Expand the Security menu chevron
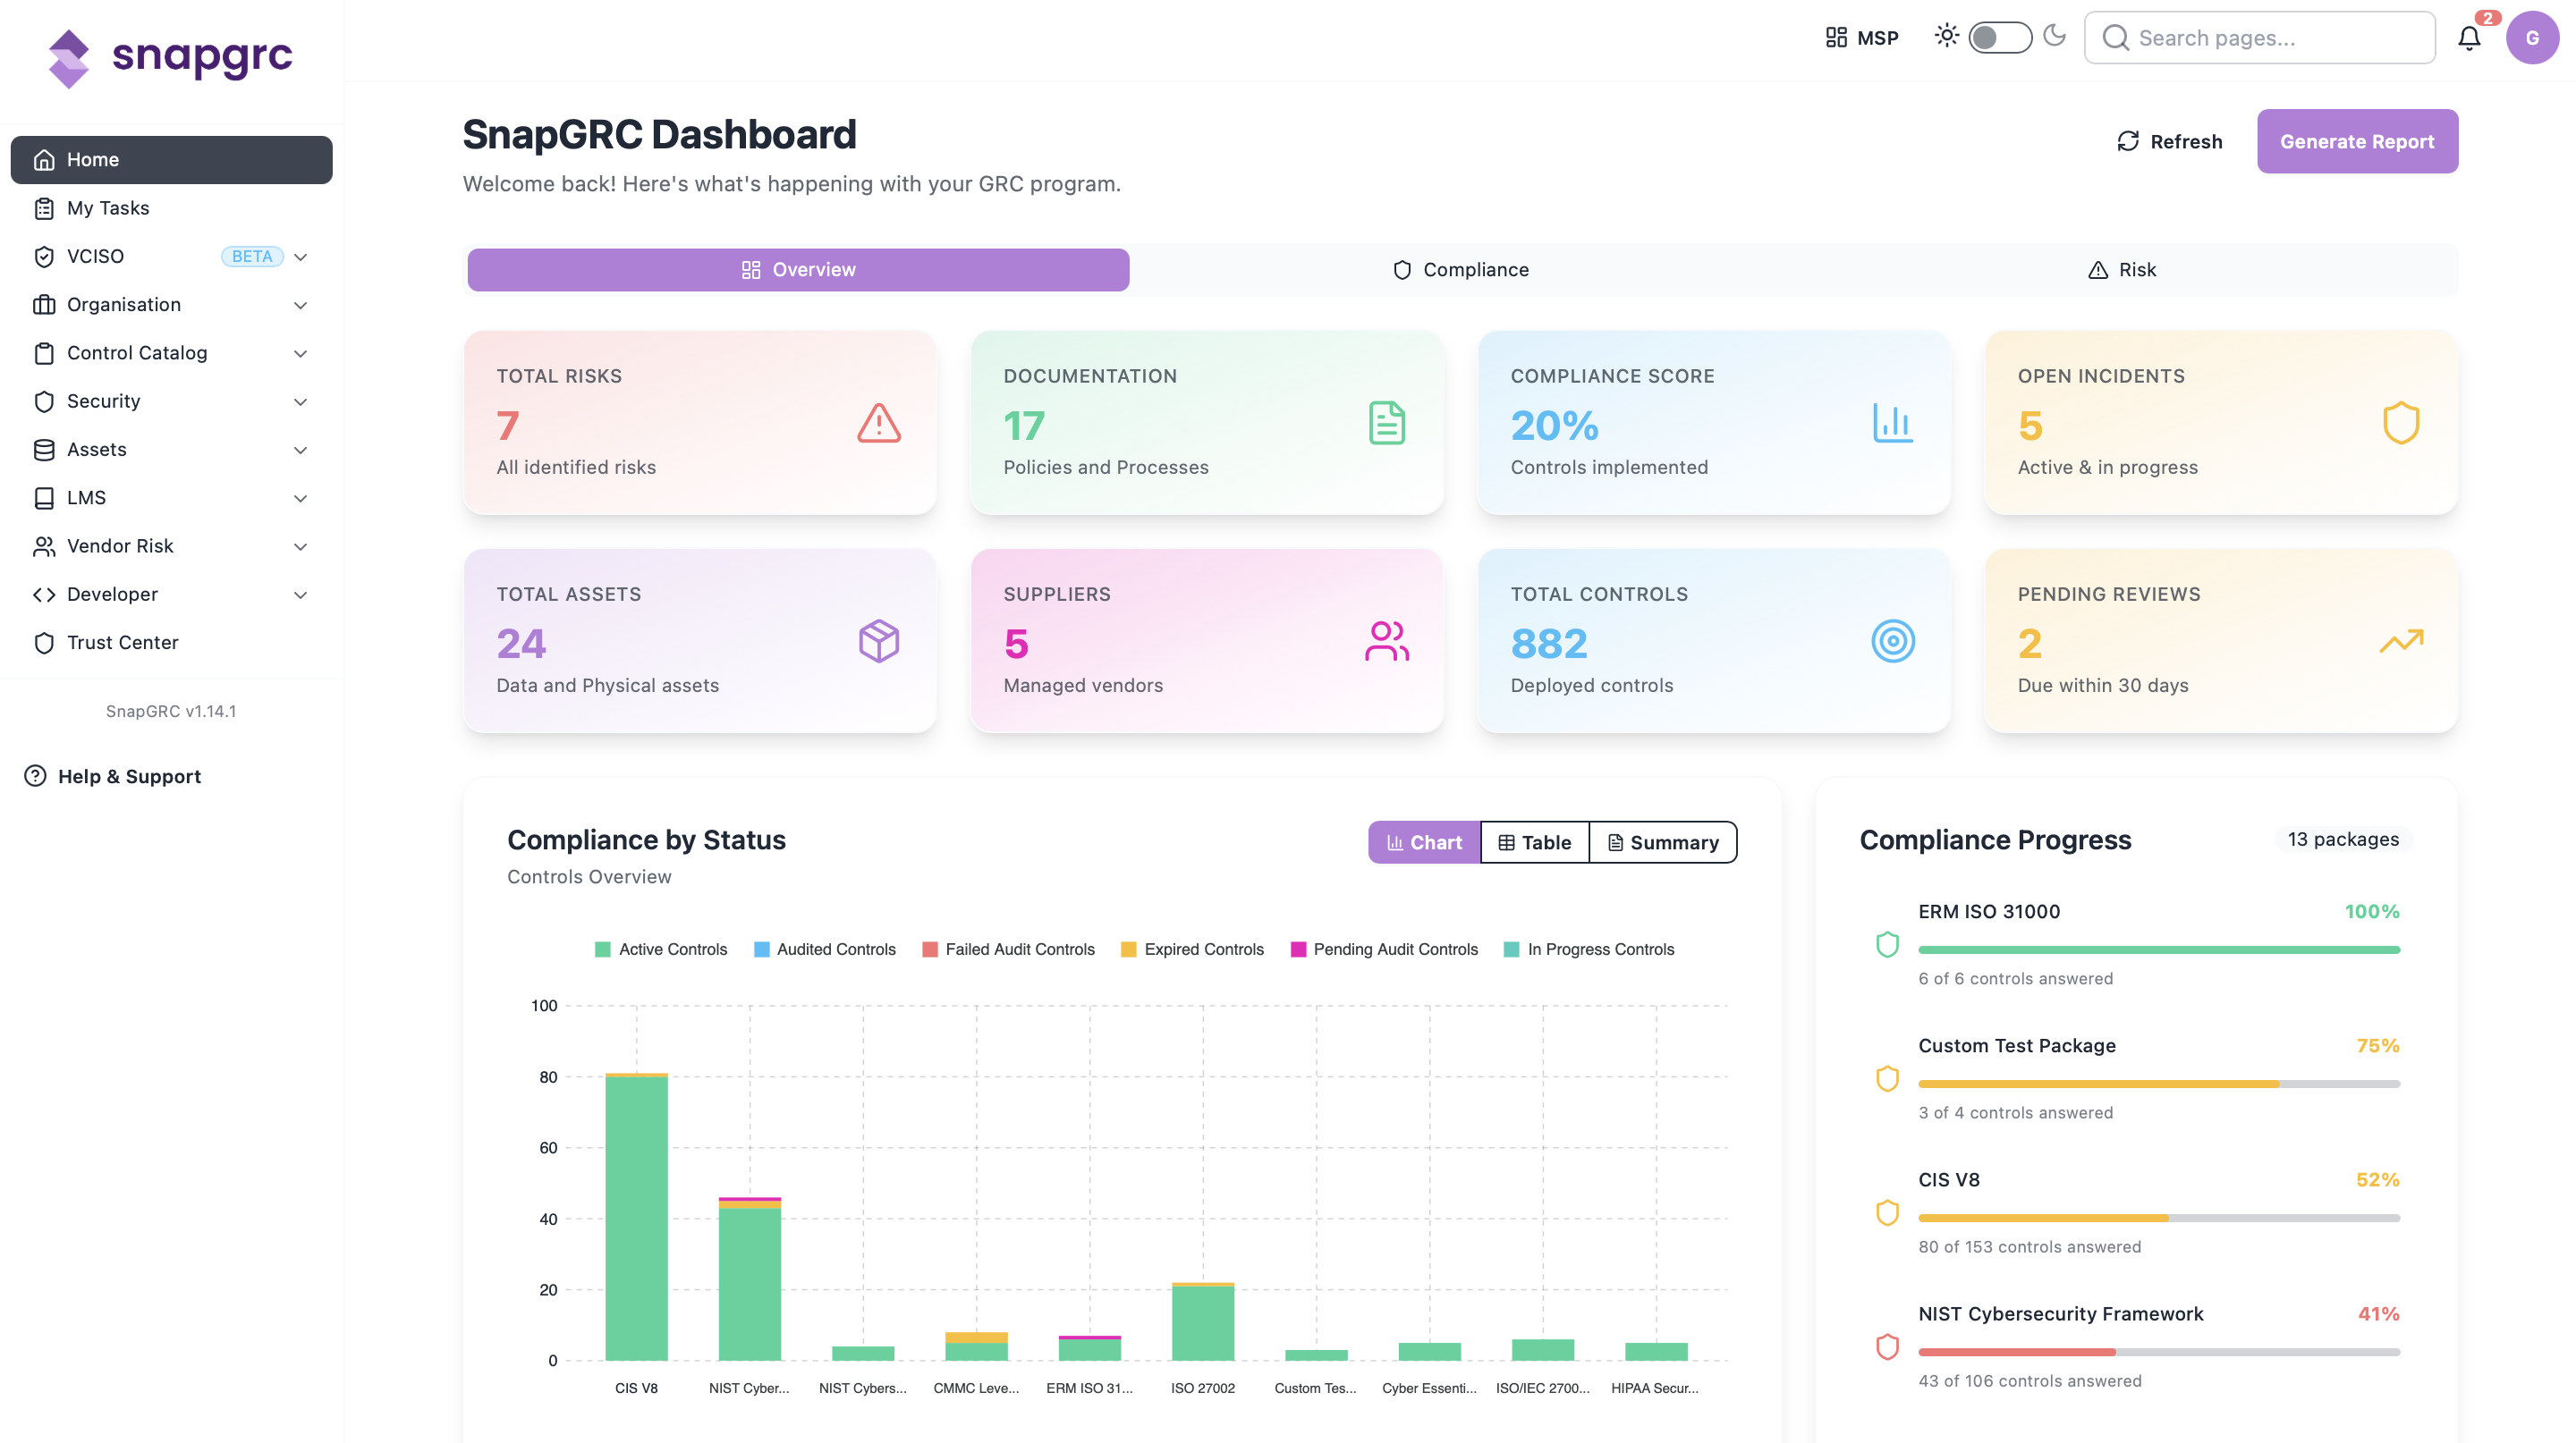This screenshot has height=1443, width=2576. [x=300, y=401]
